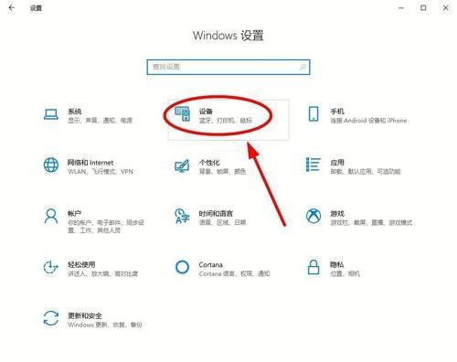Screen dimensions: 457x362
Task: Click the Windows 更新 description text
Action: click(105, 325)
